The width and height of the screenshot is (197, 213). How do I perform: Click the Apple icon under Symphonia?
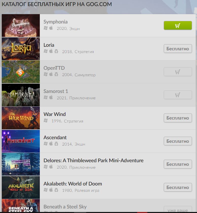point(51,28)
